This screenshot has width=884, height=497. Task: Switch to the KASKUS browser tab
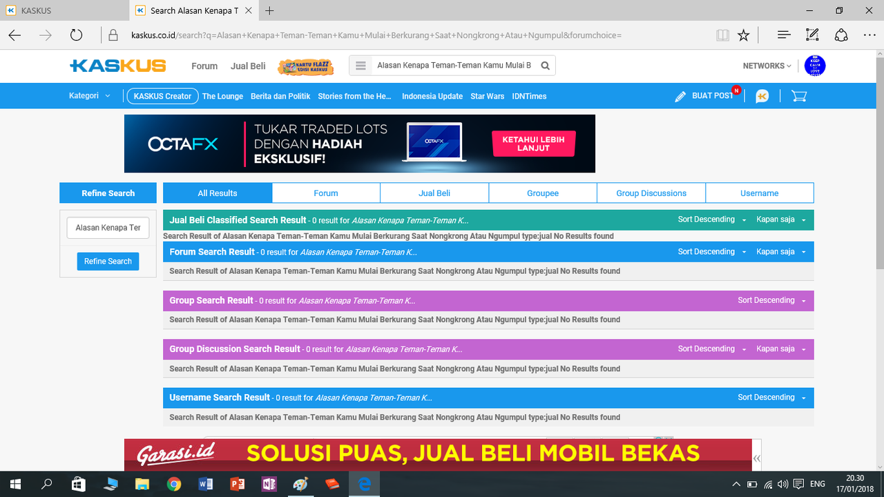[x=64, y=10]
